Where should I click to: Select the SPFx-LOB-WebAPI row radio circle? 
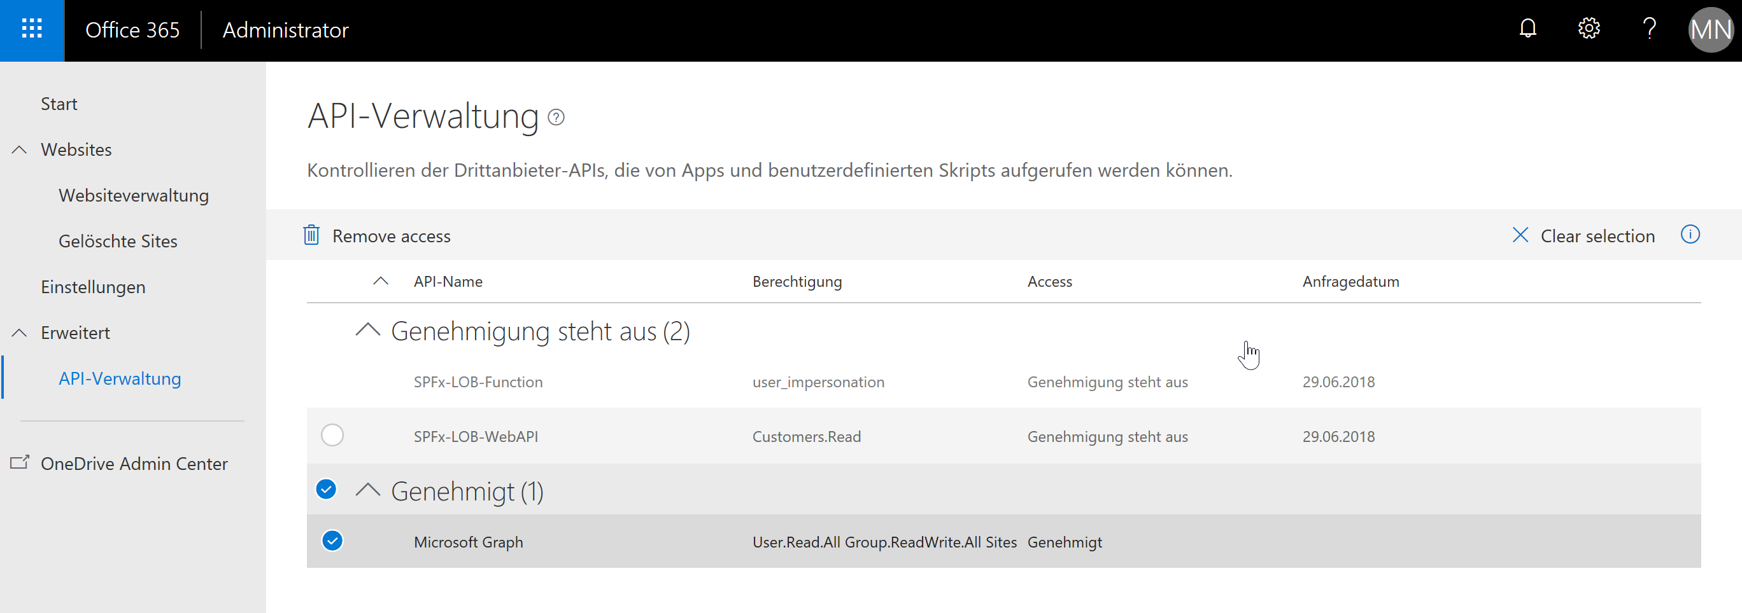332,436
